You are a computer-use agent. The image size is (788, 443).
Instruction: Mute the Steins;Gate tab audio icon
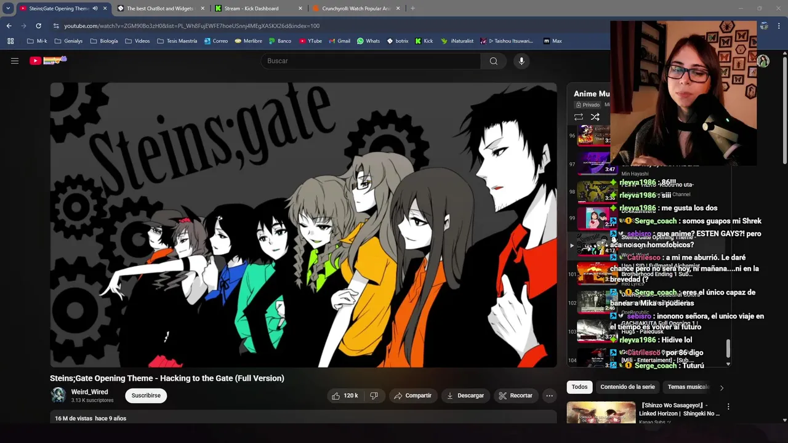(x=95, y=9)
